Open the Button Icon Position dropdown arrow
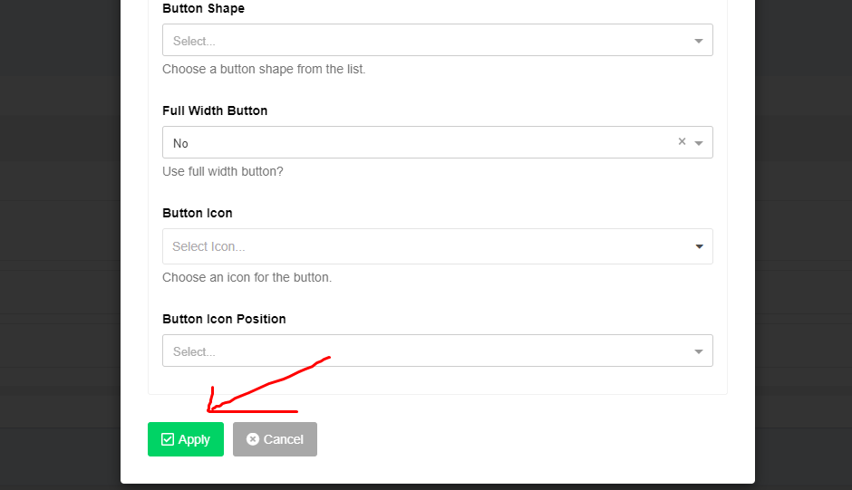The image size is (852, 490). (x=699, y=351)
